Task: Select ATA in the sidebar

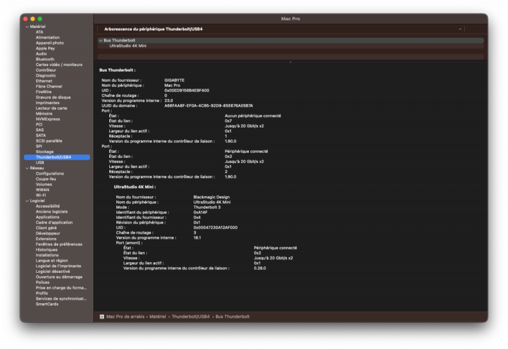Action: pos(39,32)
